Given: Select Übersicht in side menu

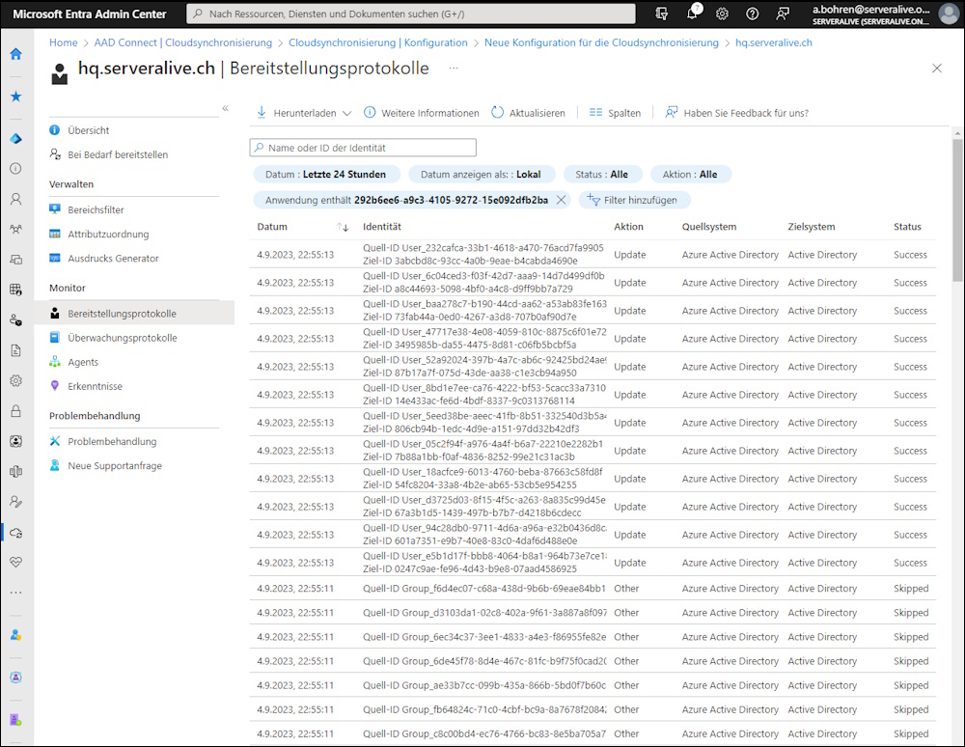Looking at the screenshot, I should click(x=89, y=130).
